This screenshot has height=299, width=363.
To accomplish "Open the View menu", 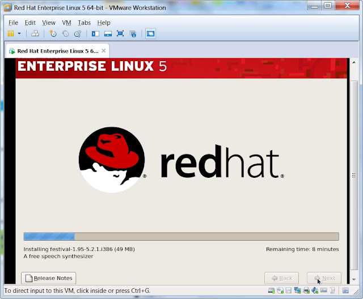I will point(49,23).
